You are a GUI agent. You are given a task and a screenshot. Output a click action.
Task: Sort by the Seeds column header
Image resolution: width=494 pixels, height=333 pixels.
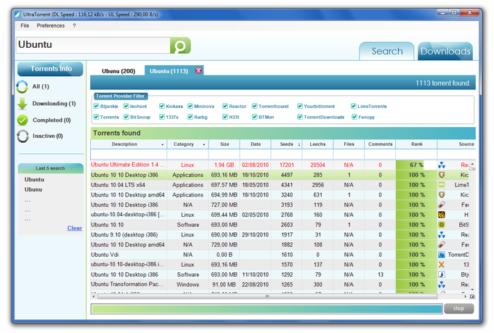click(287, 144)
